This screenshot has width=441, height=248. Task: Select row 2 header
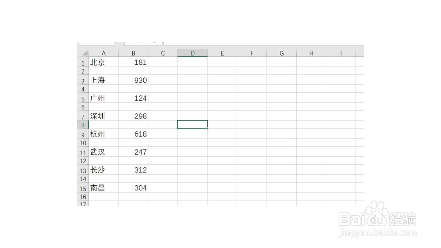click(x=83, y=71)
